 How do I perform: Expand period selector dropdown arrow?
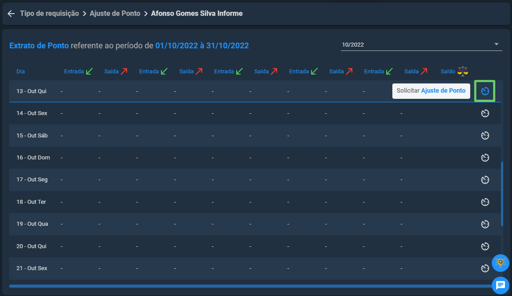coord(496,44)
